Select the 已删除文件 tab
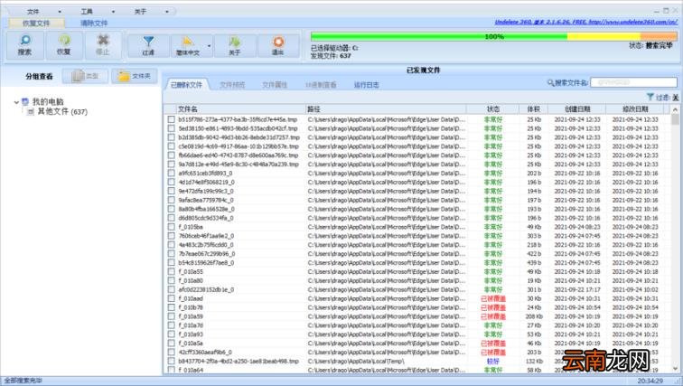 pos(186,85)
